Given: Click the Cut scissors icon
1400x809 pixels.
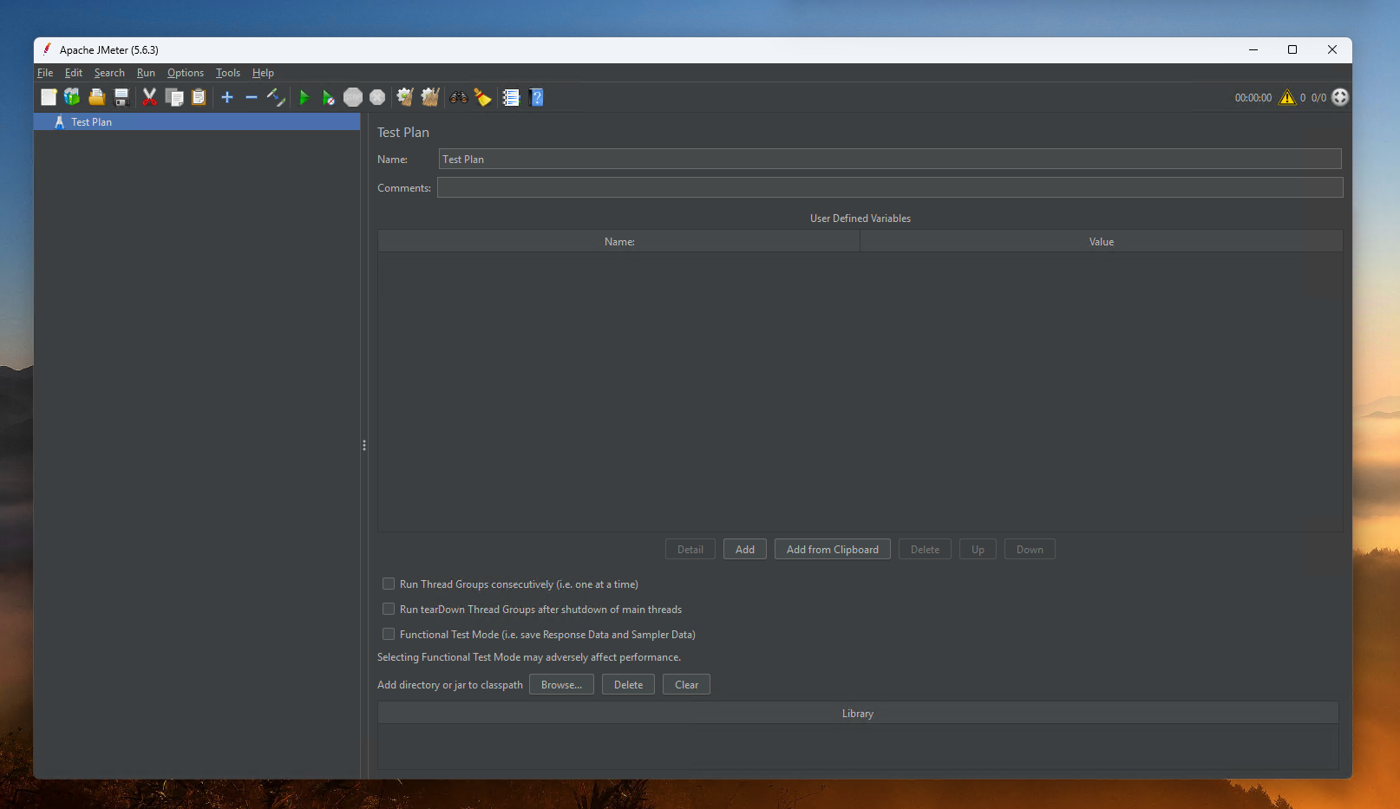Looking at the screenshot, I should 149,97.
